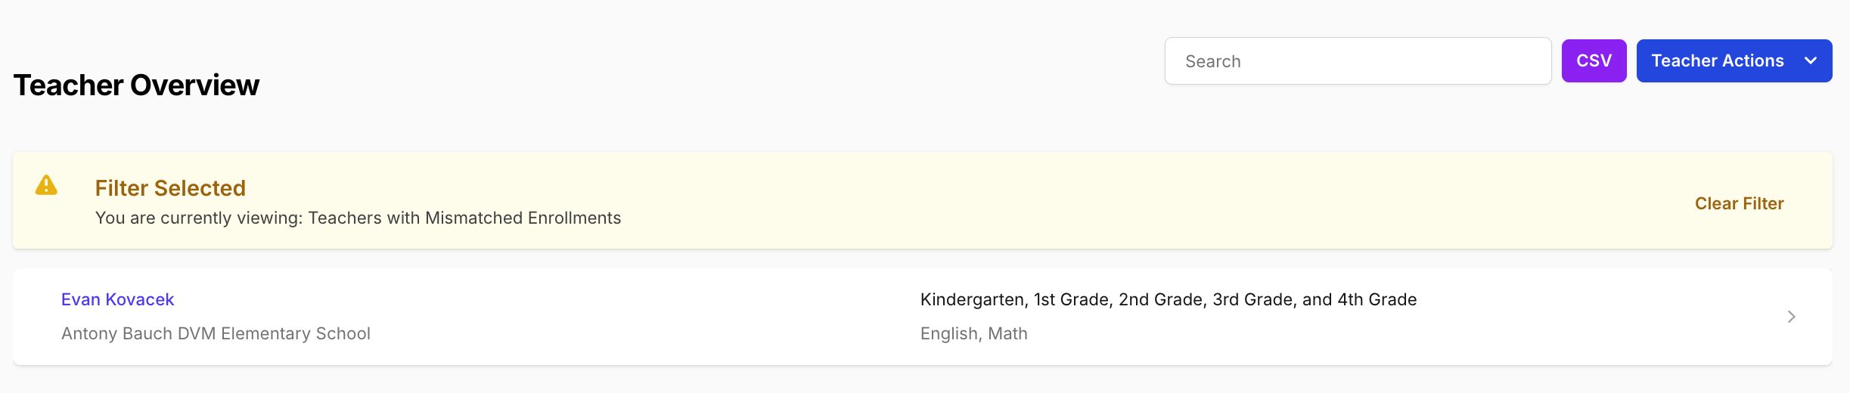The width and height of the screenshot is (1850, 393).
Task: Click the Math subject text
Action: pos(1007,333)
